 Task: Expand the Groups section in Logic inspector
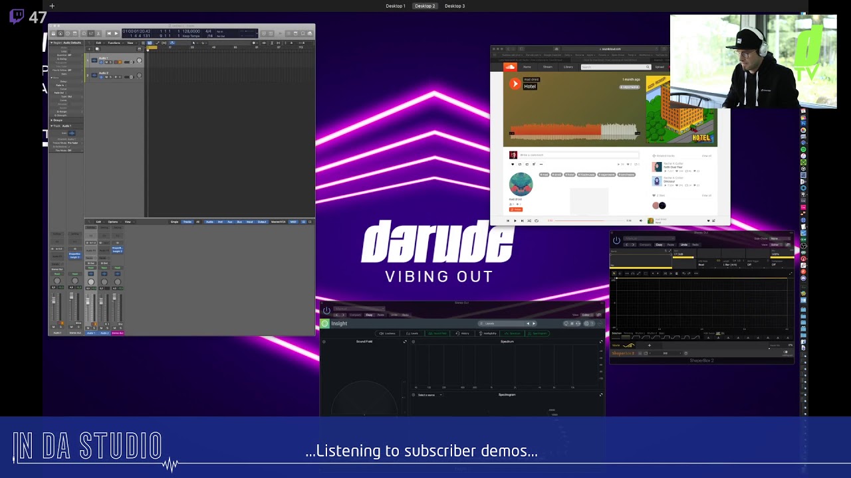(x=51, y=120)
